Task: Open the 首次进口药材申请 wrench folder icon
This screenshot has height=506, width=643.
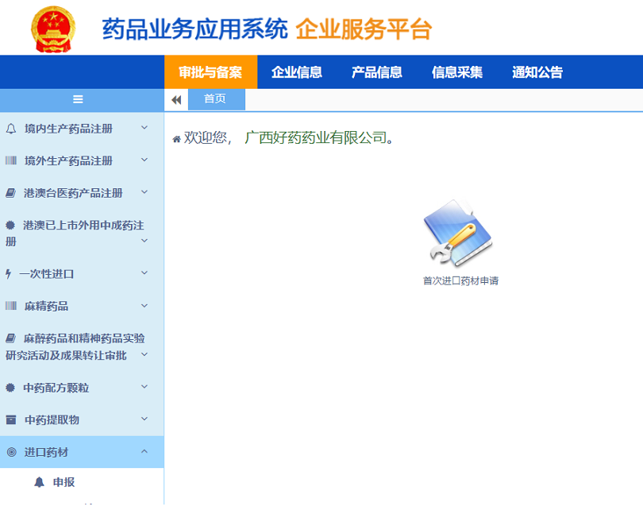Action: click(x=459, y=233)
